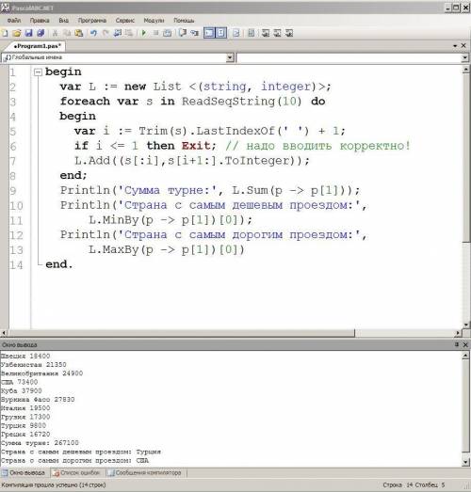Viewport: 471px width, 492px height.
Task: Toggle the highlighted toolbar button next to output window
Action: point(220,33)
